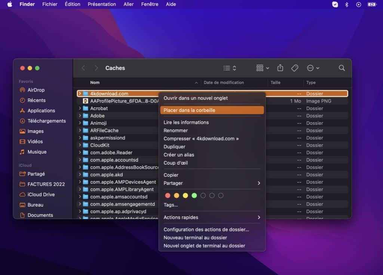The image size is (383, 275).
Task: Click the Share toolbar icon
Action: [x=280, y=68]
